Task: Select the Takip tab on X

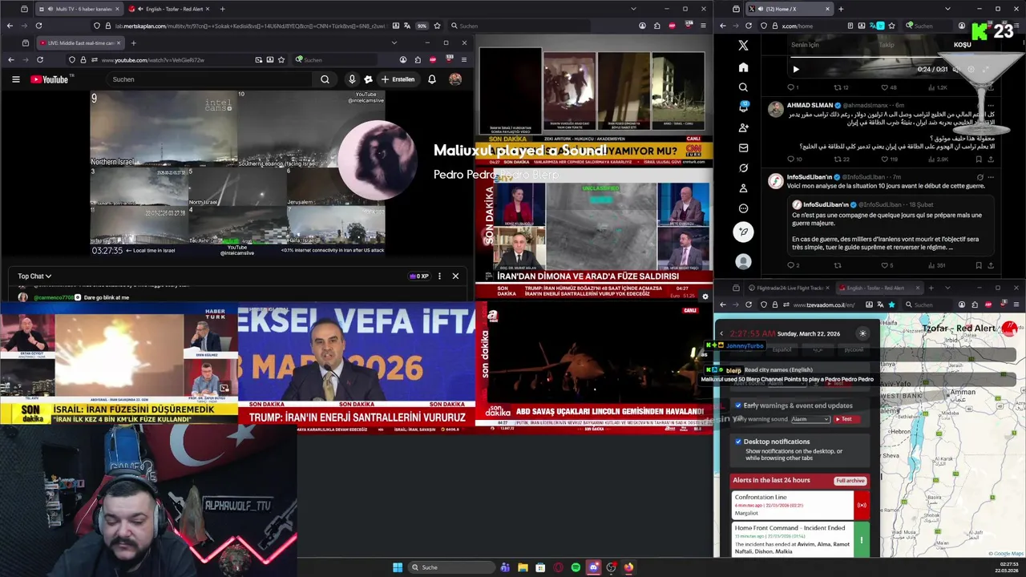Action: (x=886, y=45)
